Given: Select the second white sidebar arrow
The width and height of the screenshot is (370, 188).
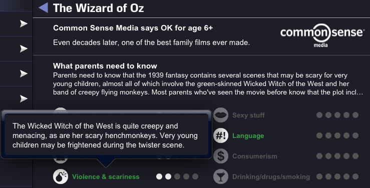Looking at the screenshot, I should [24, 48].
